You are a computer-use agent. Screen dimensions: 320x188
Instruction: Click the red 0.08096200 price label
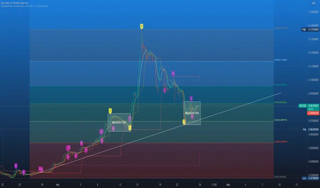313,113
